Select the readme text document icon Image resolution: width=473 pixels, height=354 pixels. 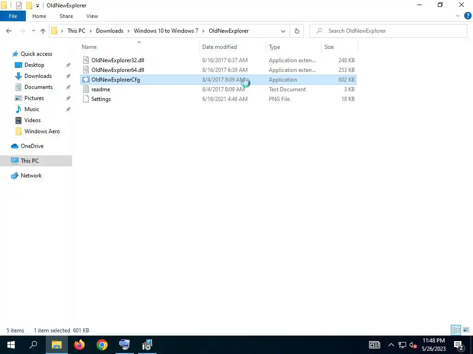click(86, 89)
